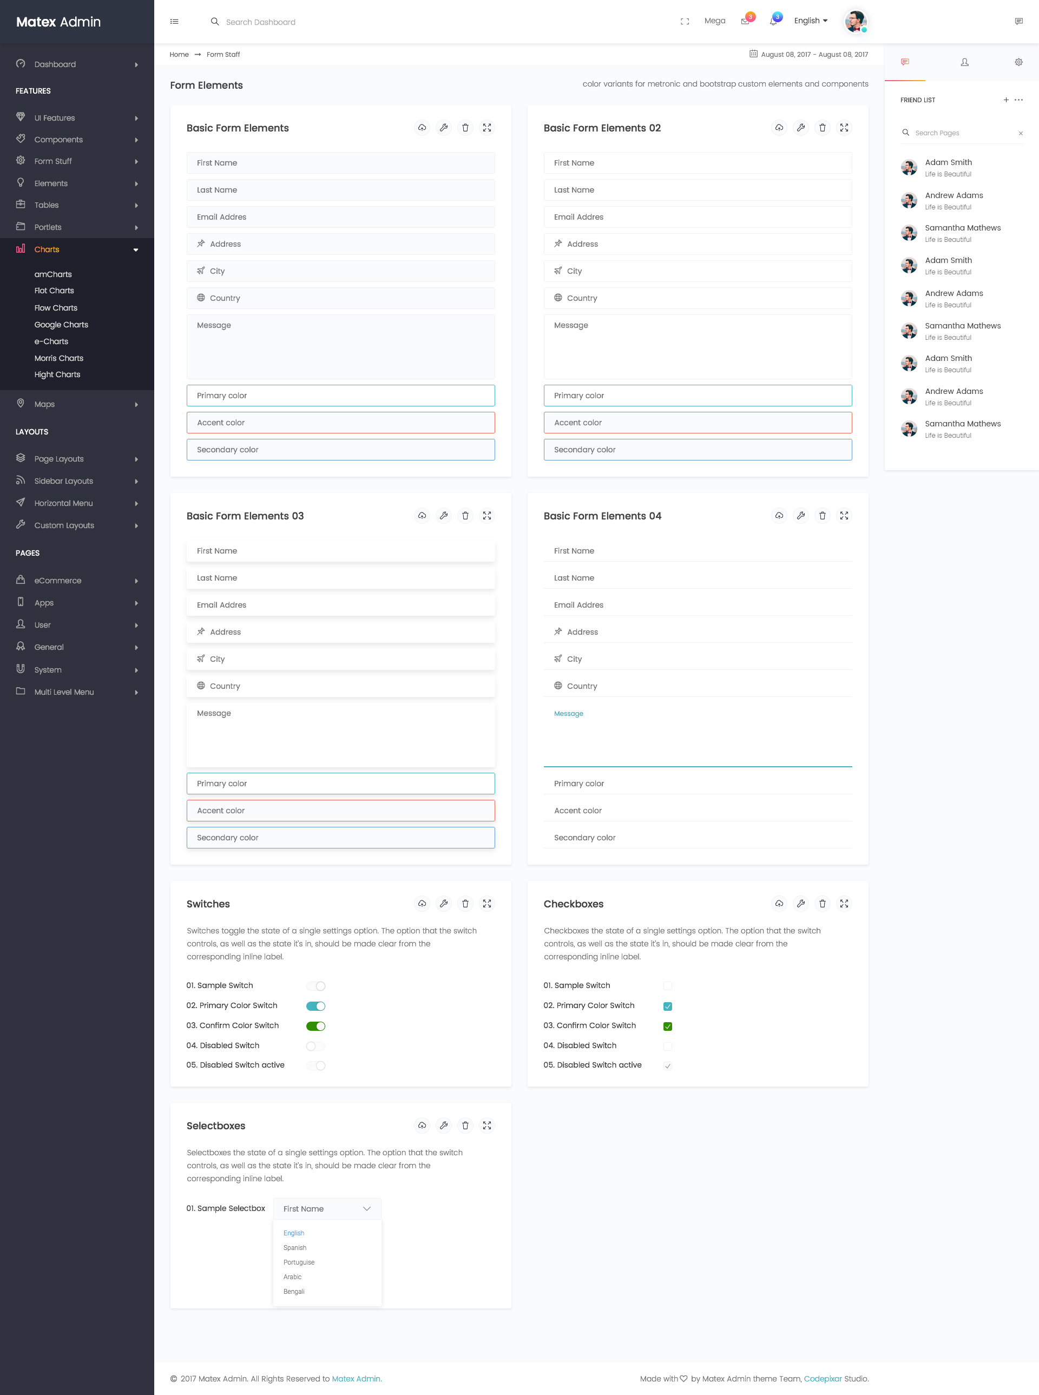The width and height of the screenshot is (1039, 1395).
Task: Enable the 01. Sample Switch toggle
Action: (315, 985)
